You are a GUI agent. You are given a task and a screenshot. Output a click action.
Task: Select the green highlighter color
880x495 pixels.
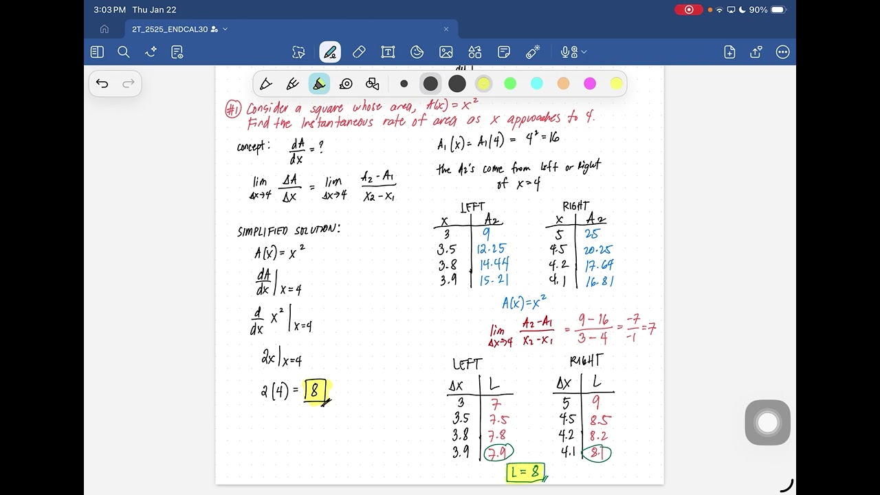510,84
